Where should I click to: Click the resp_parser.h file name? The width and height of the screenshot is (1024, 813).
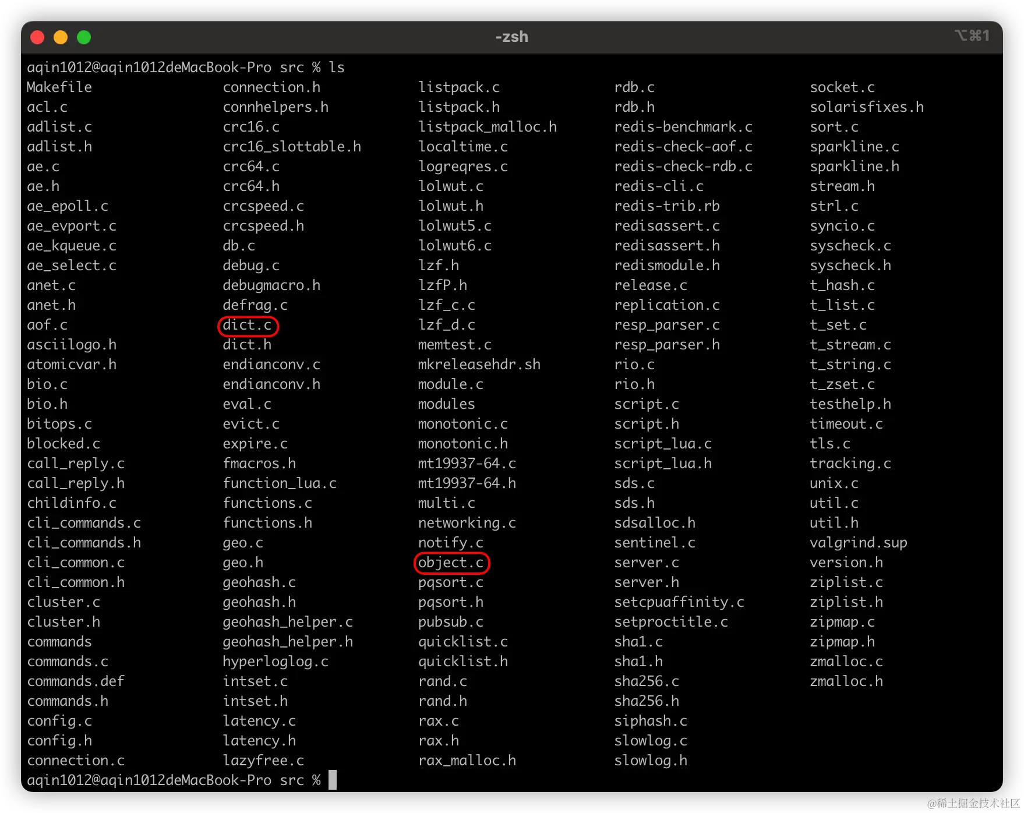pyautogui.click(x=667, y=345)
